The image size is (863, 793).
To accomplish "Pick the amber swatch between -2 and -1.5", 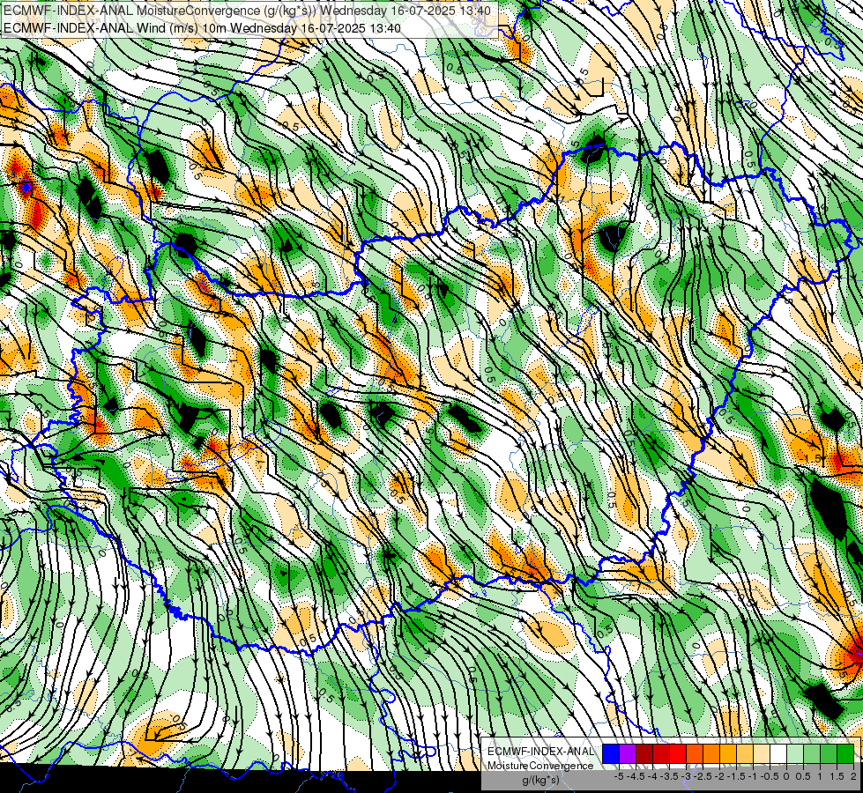I will (727, 754).
